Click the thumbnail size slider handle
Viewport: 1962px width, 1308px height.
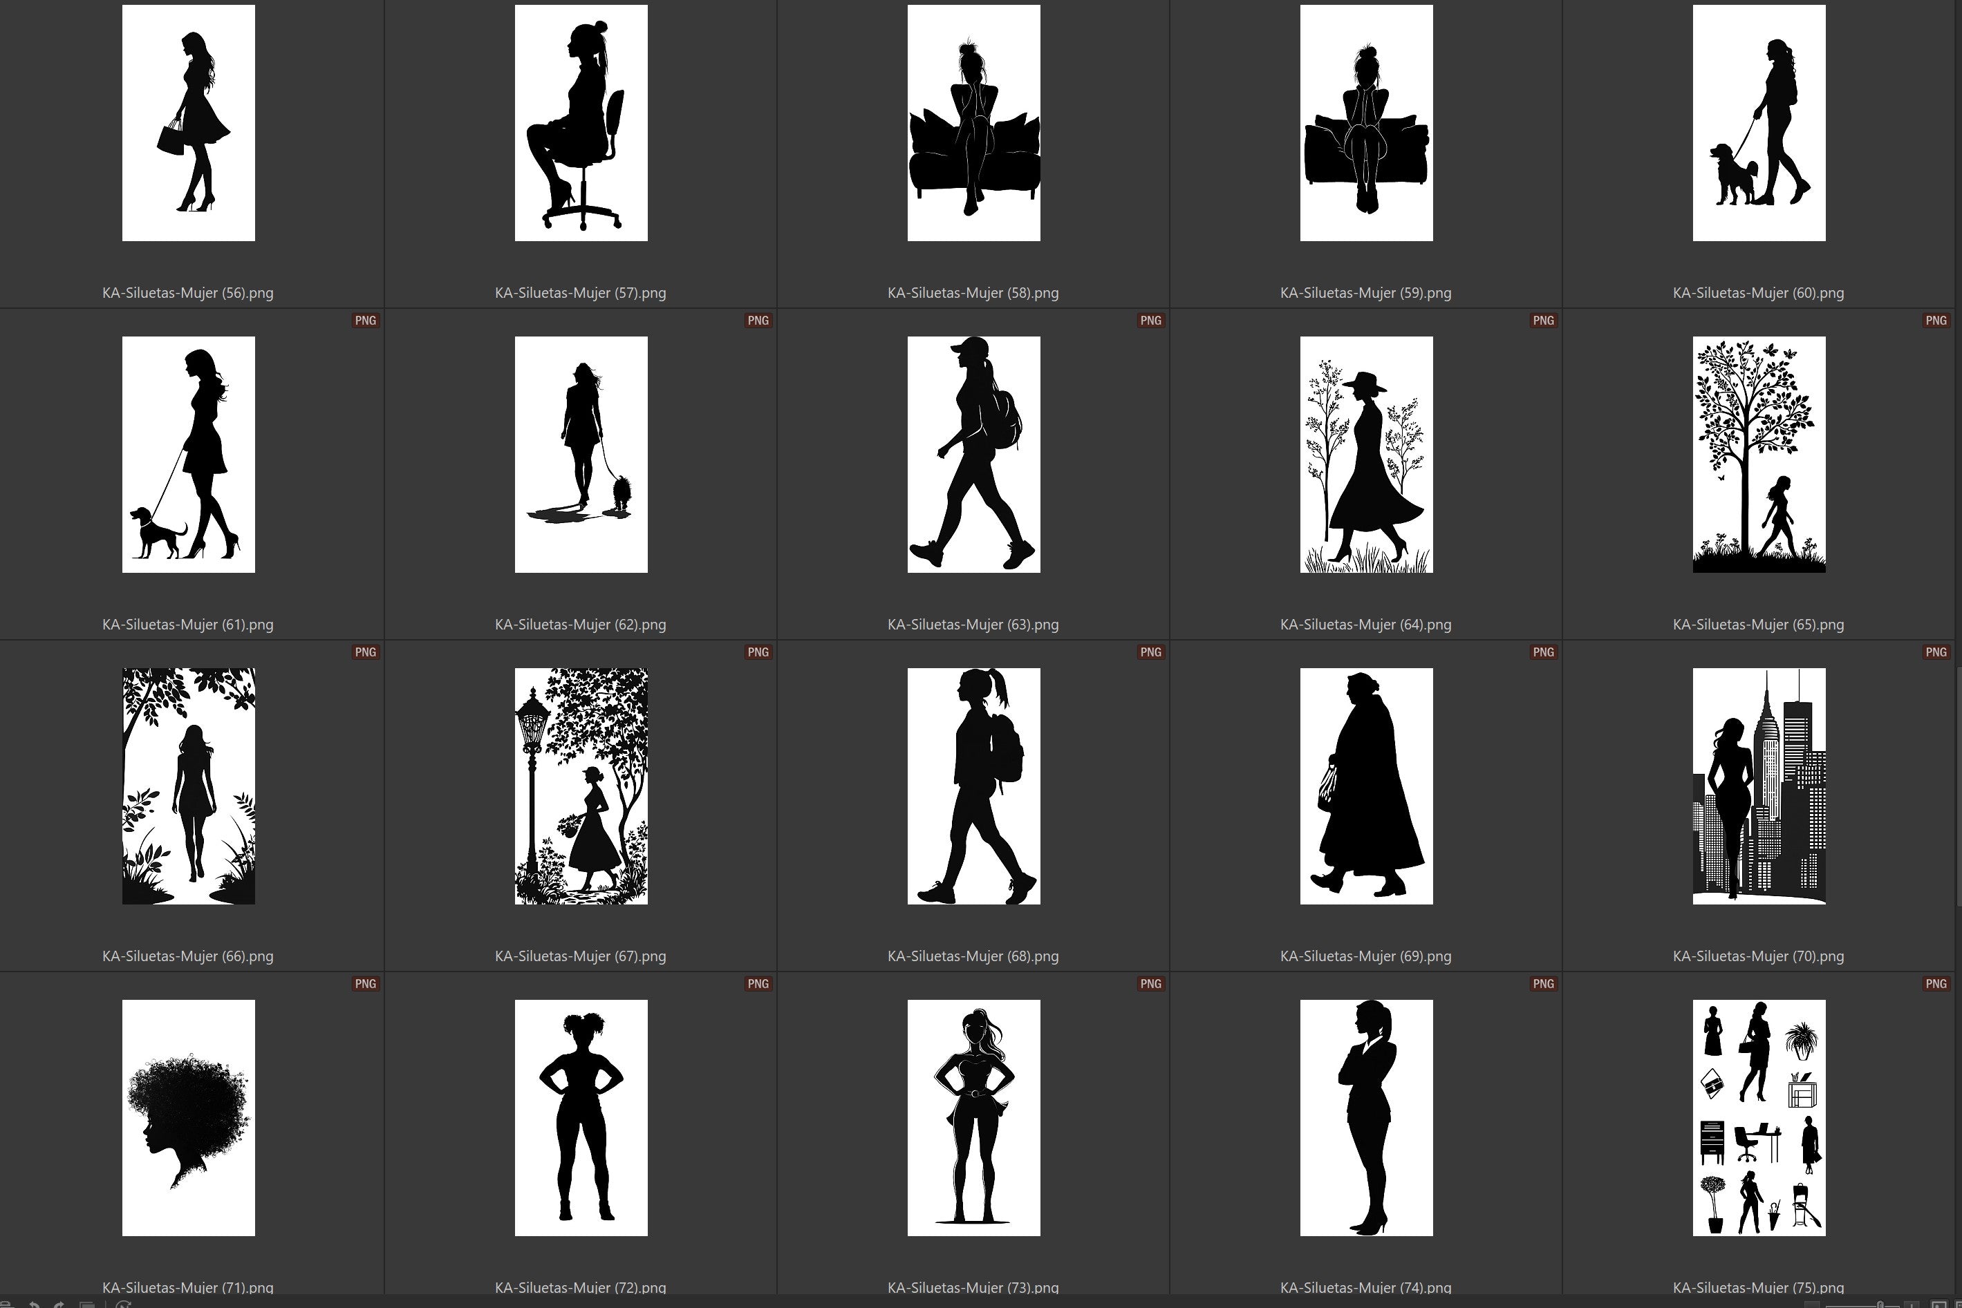(1880, 1305)
